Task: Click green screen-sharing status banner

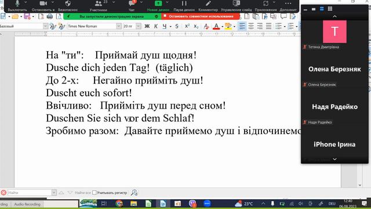Action: [112, 16]
